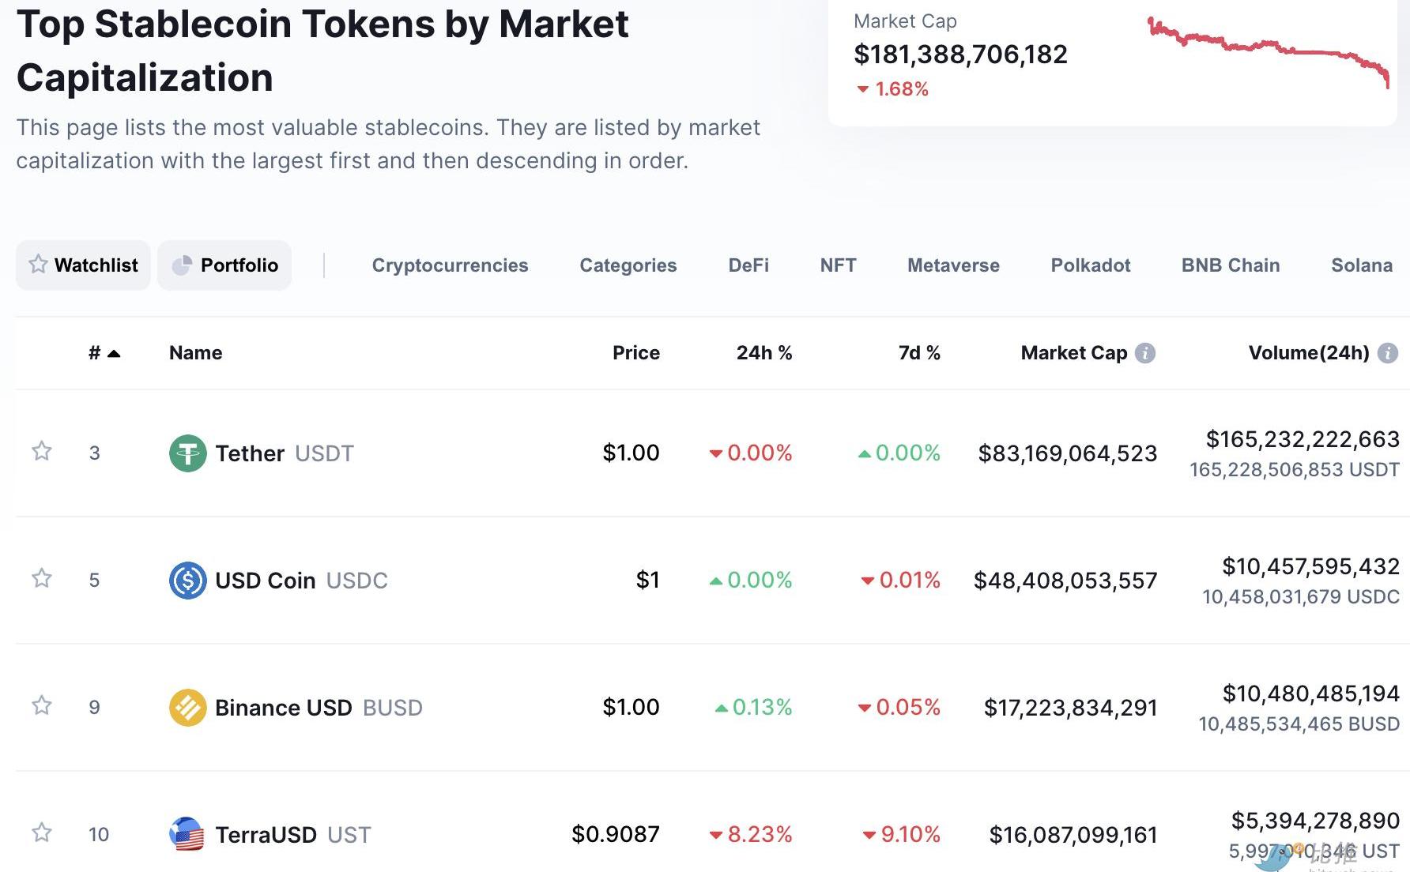Open Volume(24h) info tooltip icon
Screen dimensions: 1410x872
1387,353
